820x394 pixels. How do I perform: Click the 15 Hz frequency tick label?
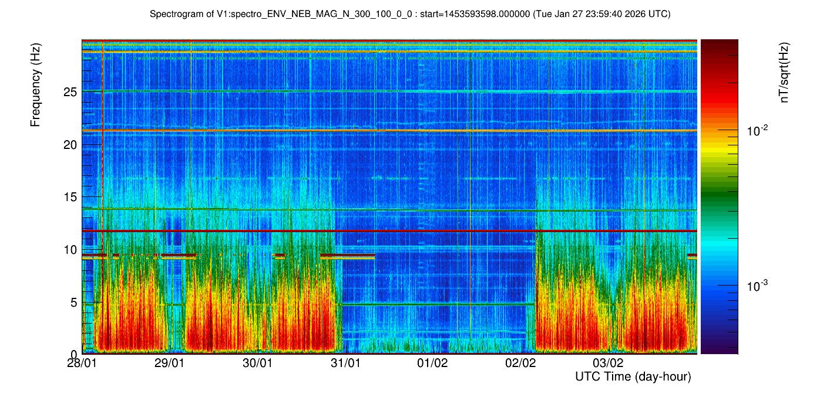[70, 197]
